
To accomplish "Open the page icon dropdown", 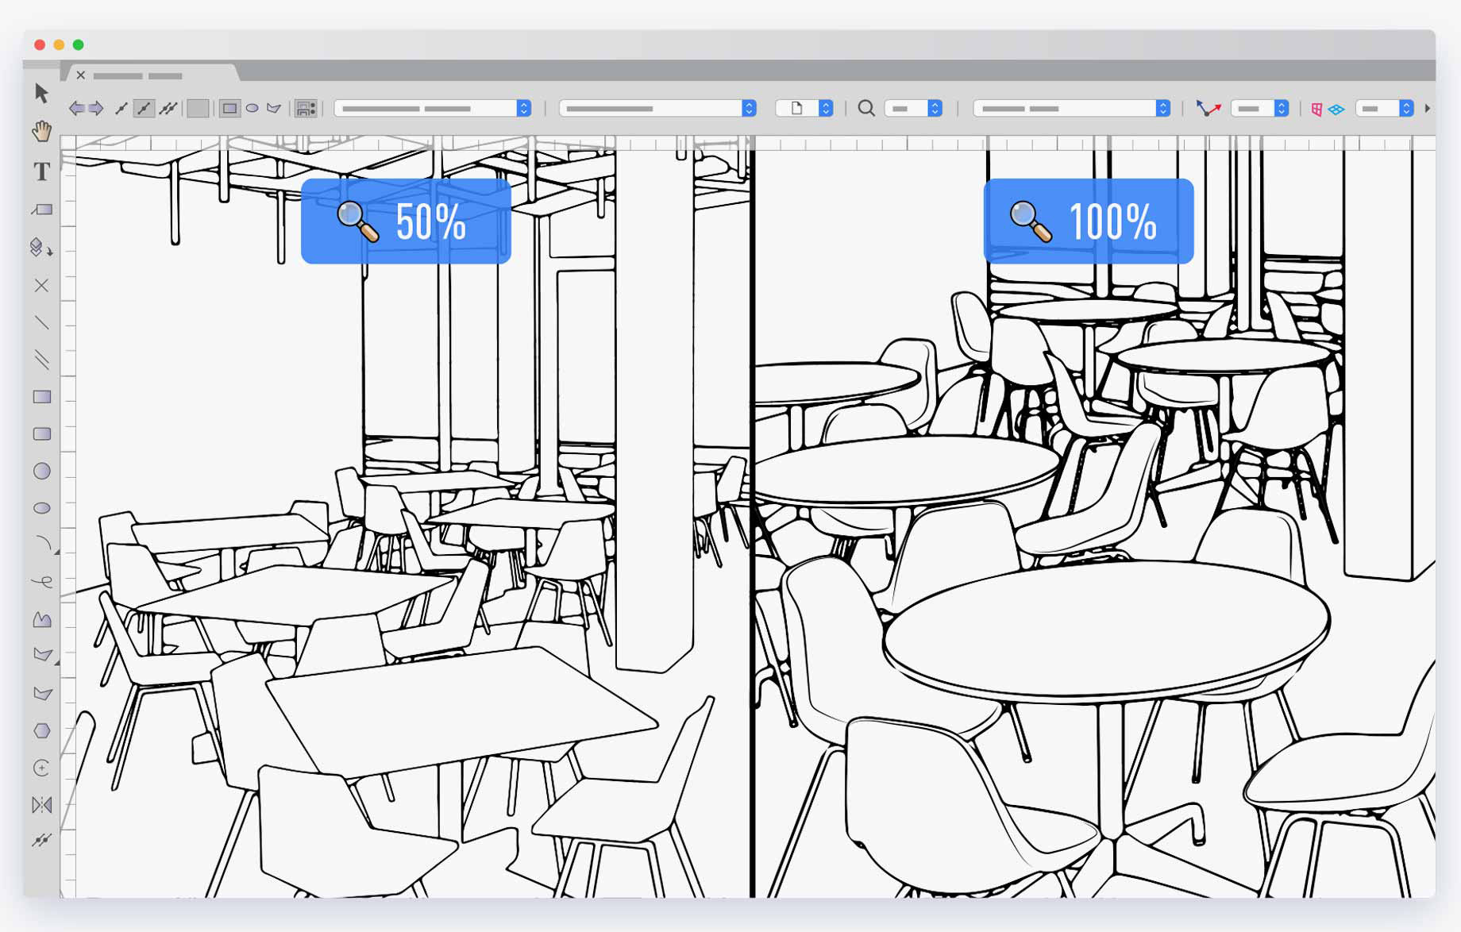I will [804, 109].
